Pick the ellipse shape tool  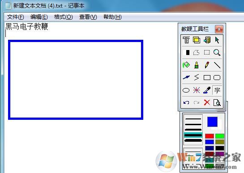point(186,90)
